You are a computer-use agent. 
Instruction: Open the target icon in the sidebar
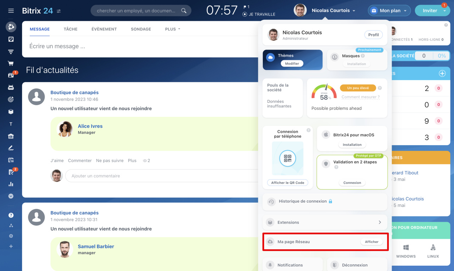(11, 100)
